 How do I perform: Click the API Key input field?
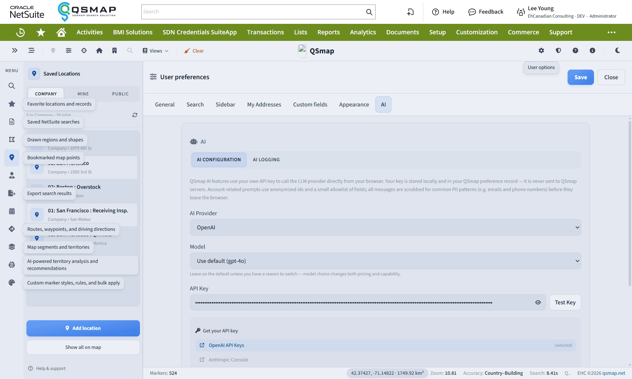pyautogui.click(x=368, y=302)
